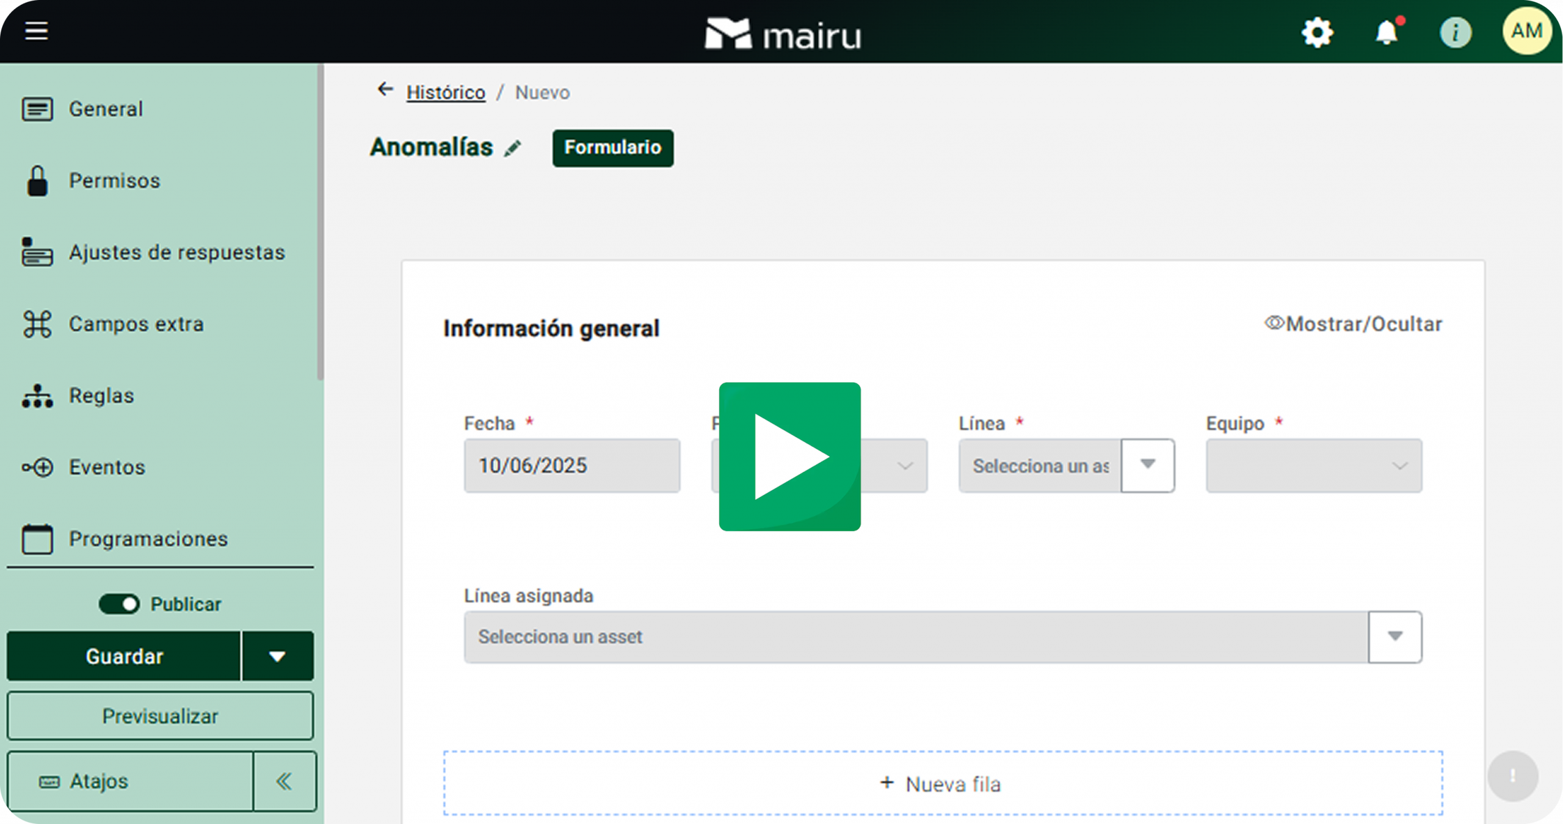This screenshot has width=1563, height=824.
Task: Click the Permisos lock icon
Action: pos(37,181)
